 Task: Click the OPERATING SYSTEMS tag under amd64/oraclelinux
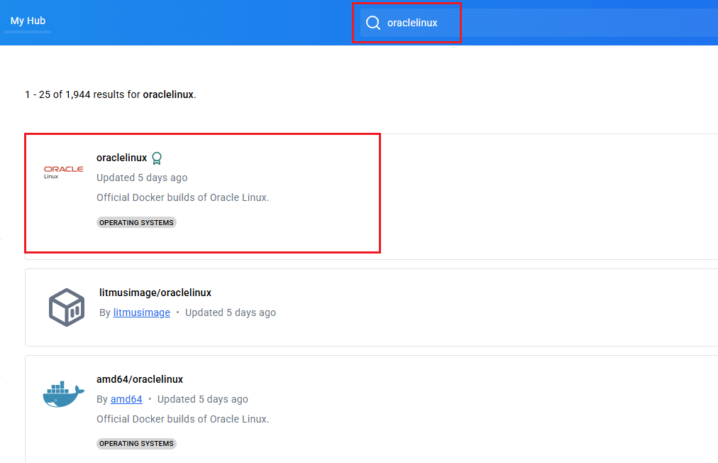click(136, 443)
